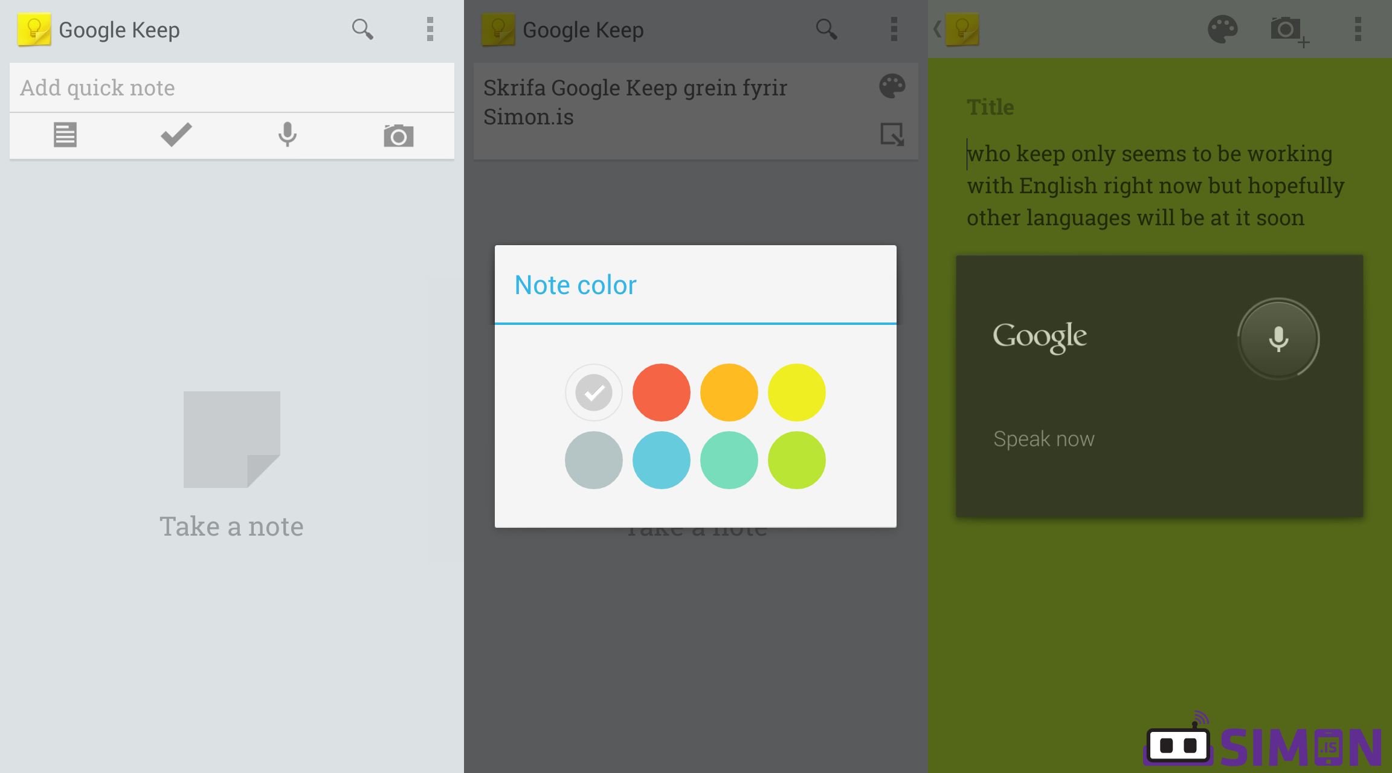Viewport: 1392px width, 773px height.
Task: Pick the teal note color swatch
Action: tap(729, 460)
